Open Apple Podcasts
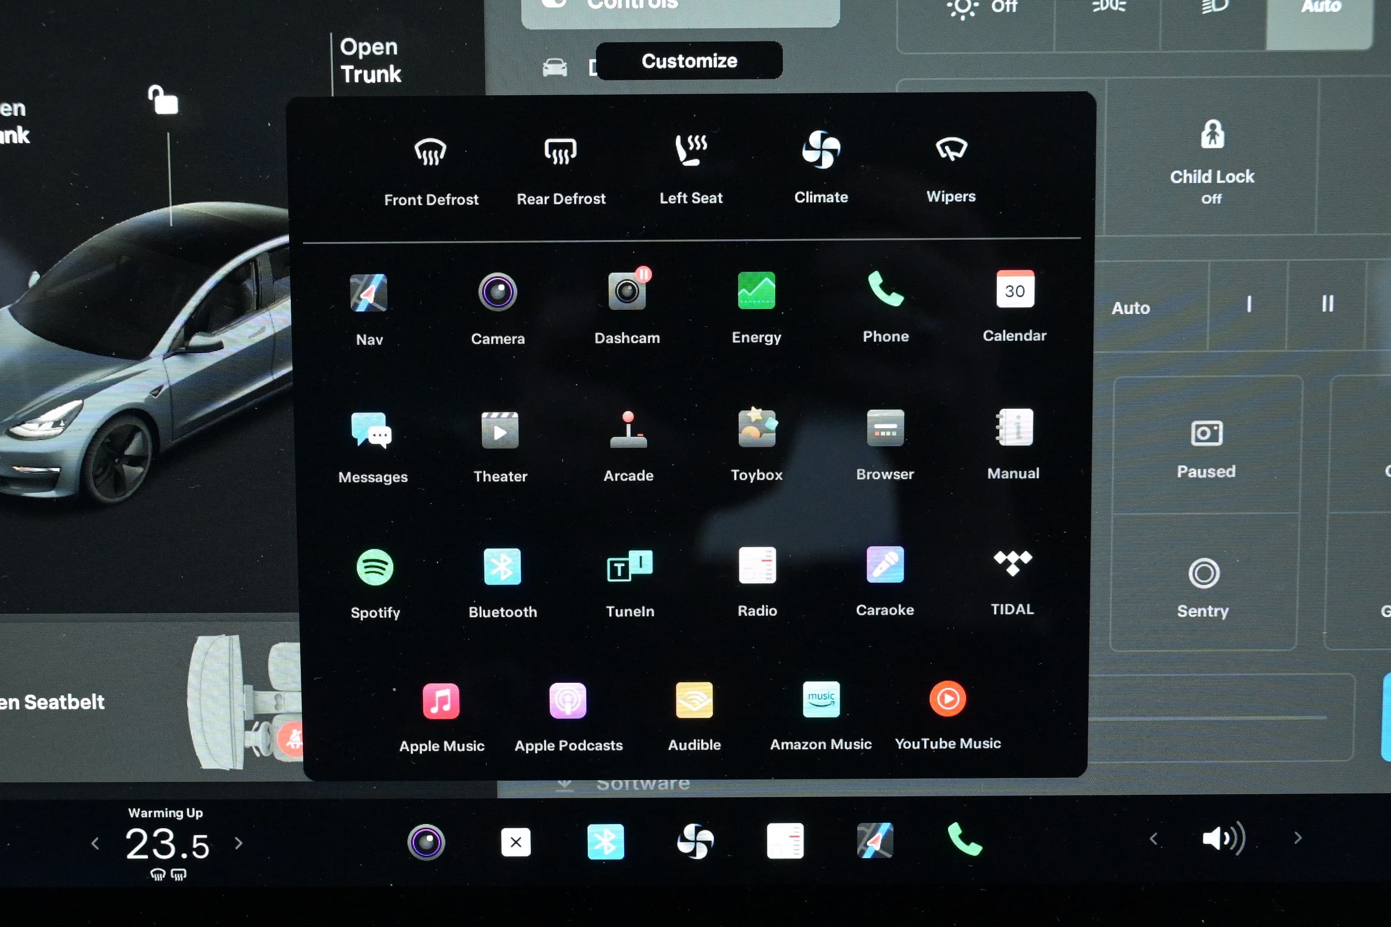This screenshot has height=927, width=1391. pos(568,717)
